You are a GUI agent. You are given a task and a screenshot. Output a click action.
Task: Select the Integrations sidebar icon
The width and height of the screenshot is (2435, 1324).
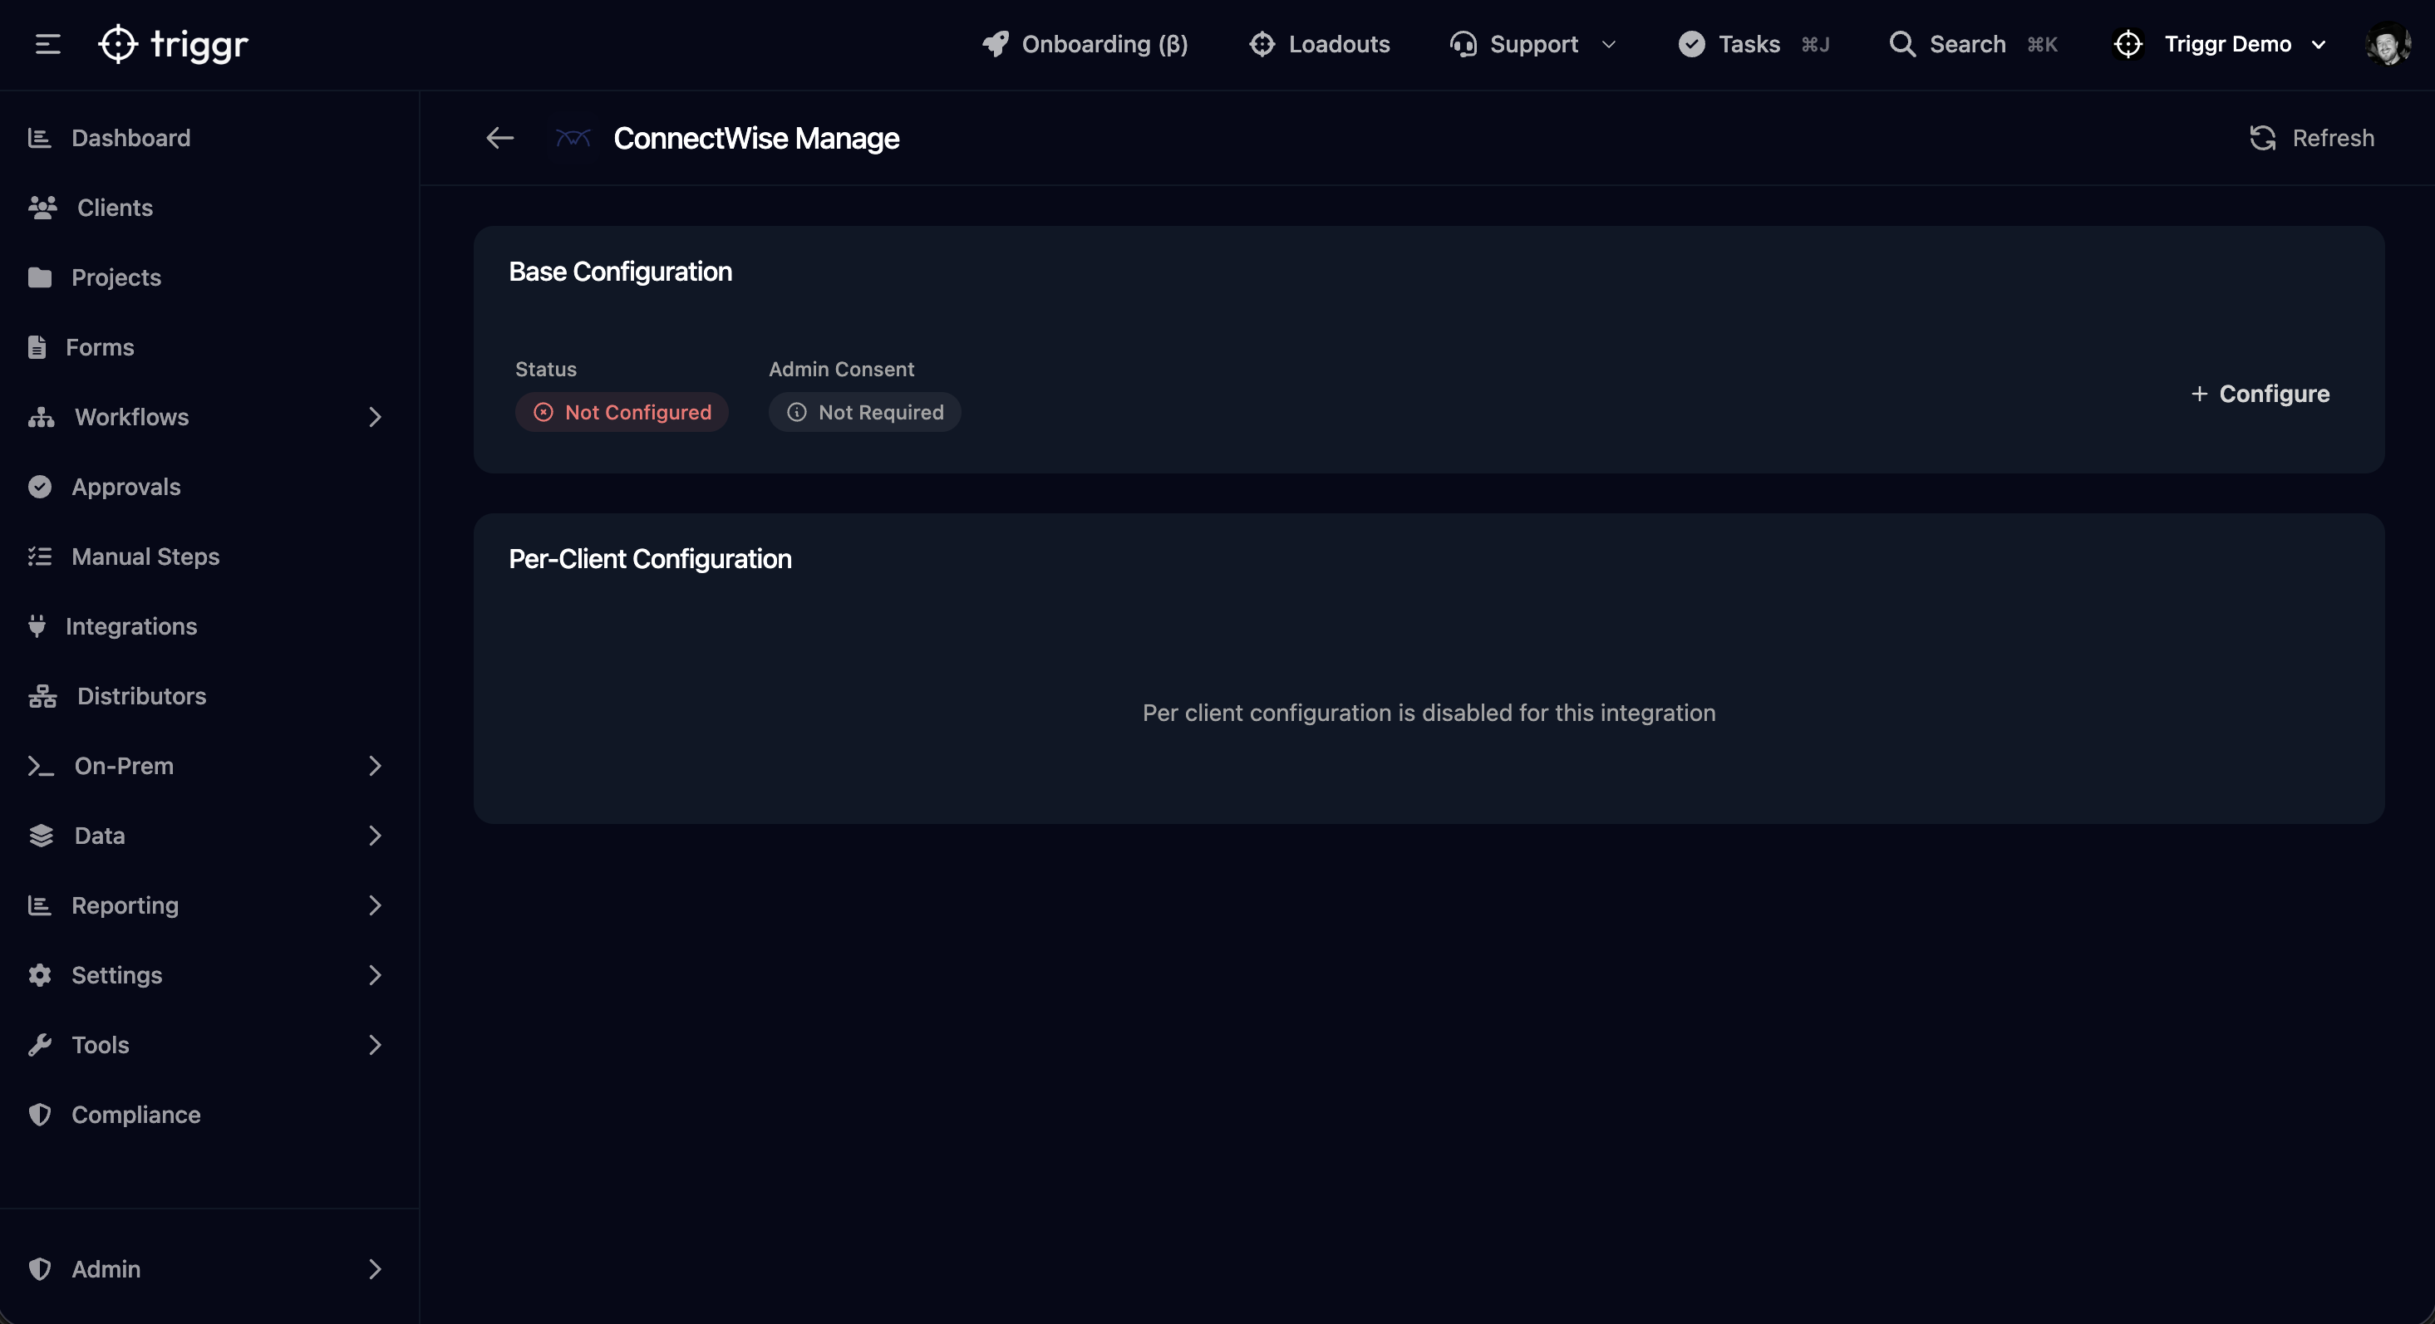pos(36,625)
